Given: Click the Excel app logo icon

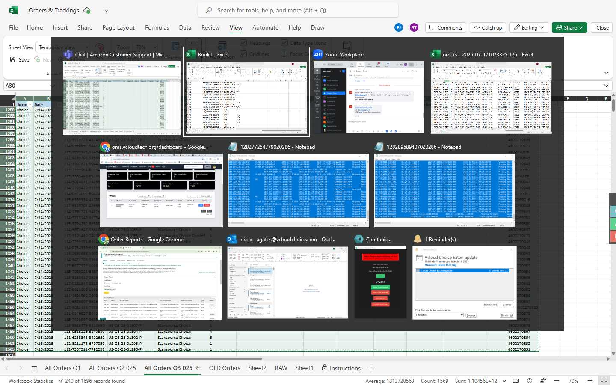Looking at the screenshot, I should point(14,10).
